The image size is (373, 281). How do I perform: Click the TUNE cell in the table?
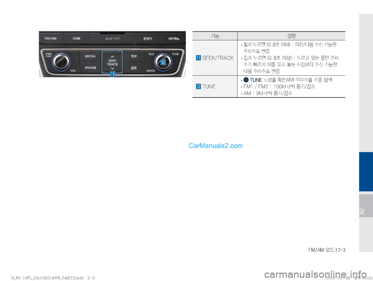215,87
